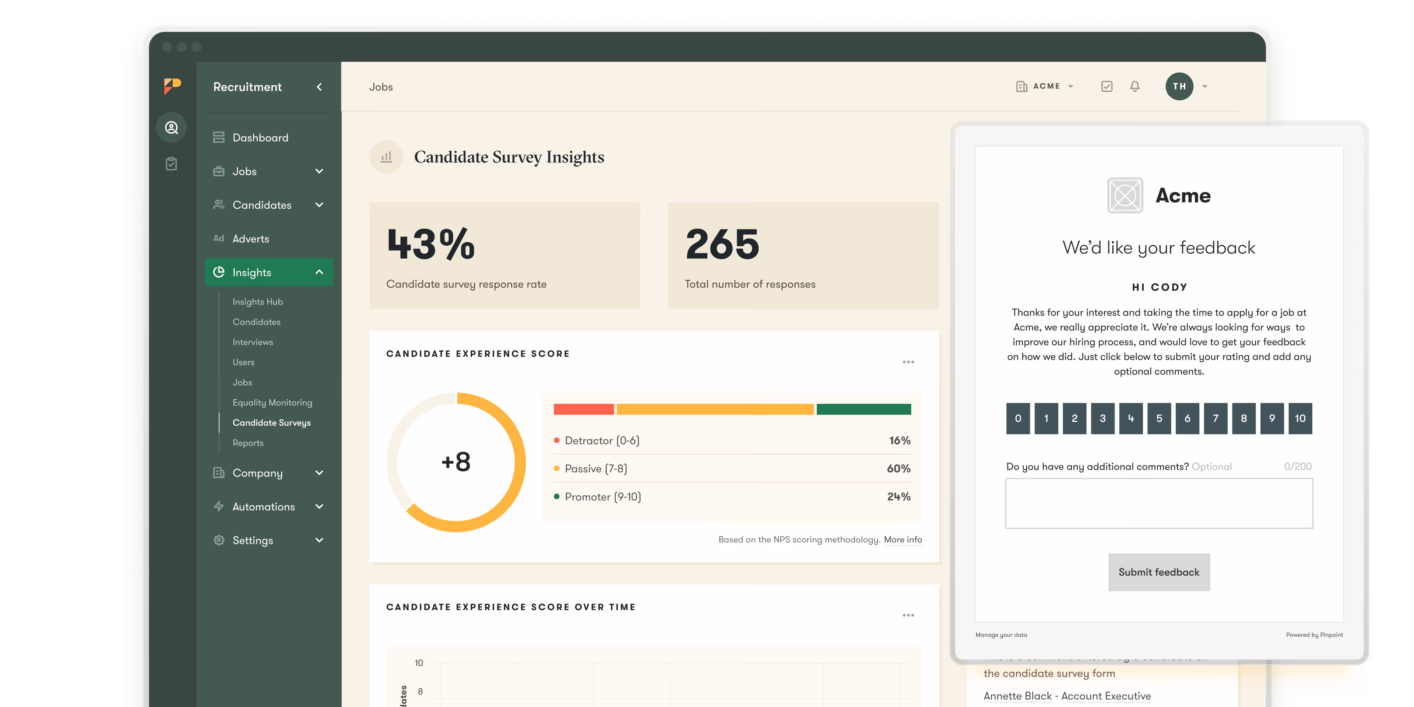Click the Submit feedback button

[x=1159, y=572]
